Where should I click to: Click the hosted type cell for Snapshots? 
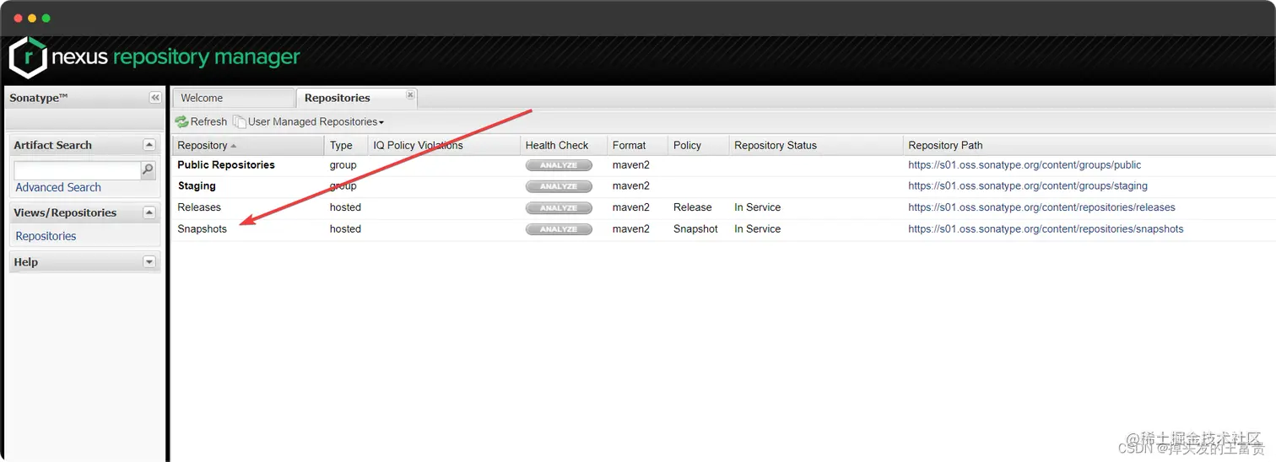345,229
